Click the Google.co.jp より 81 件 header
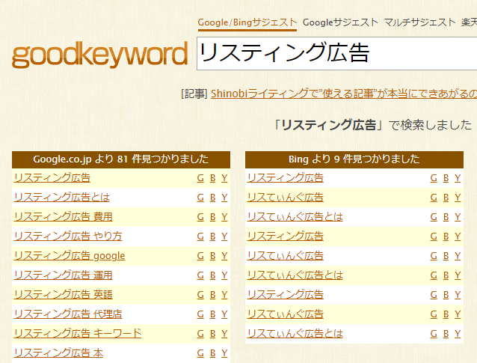477x363 pixels. [121, 159]
